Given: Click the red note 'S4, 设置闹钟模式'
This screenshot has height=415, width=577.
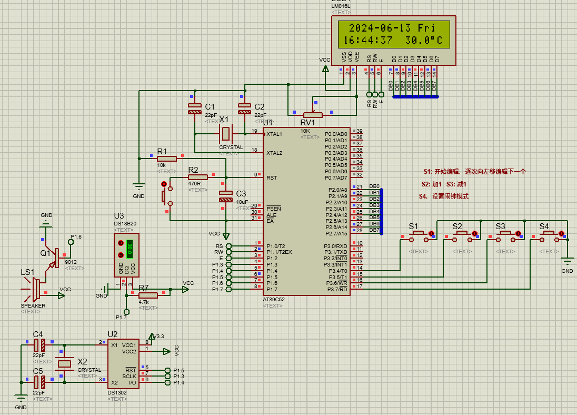Looking at the screenshot, I should 444,196.
